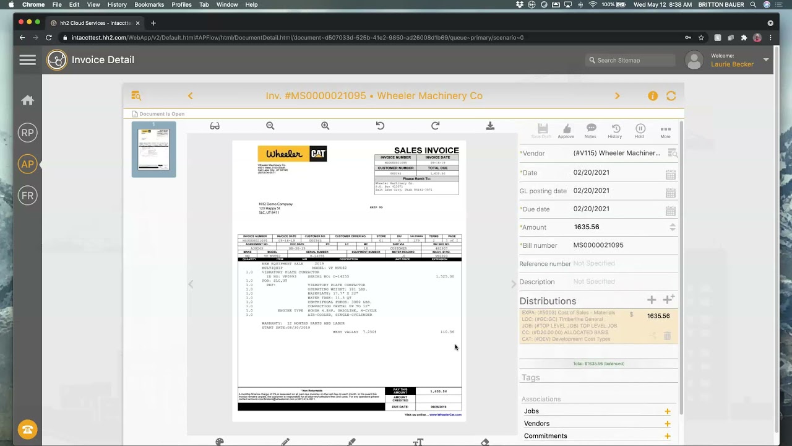The width and height of the screenshot is (792, 446).
Task: Toggle the glasses view icon
Action: point(215,126)
